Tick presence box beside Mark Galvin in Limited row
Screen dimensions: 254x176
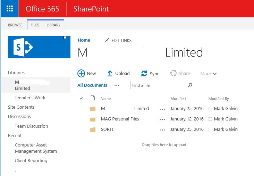210,109
